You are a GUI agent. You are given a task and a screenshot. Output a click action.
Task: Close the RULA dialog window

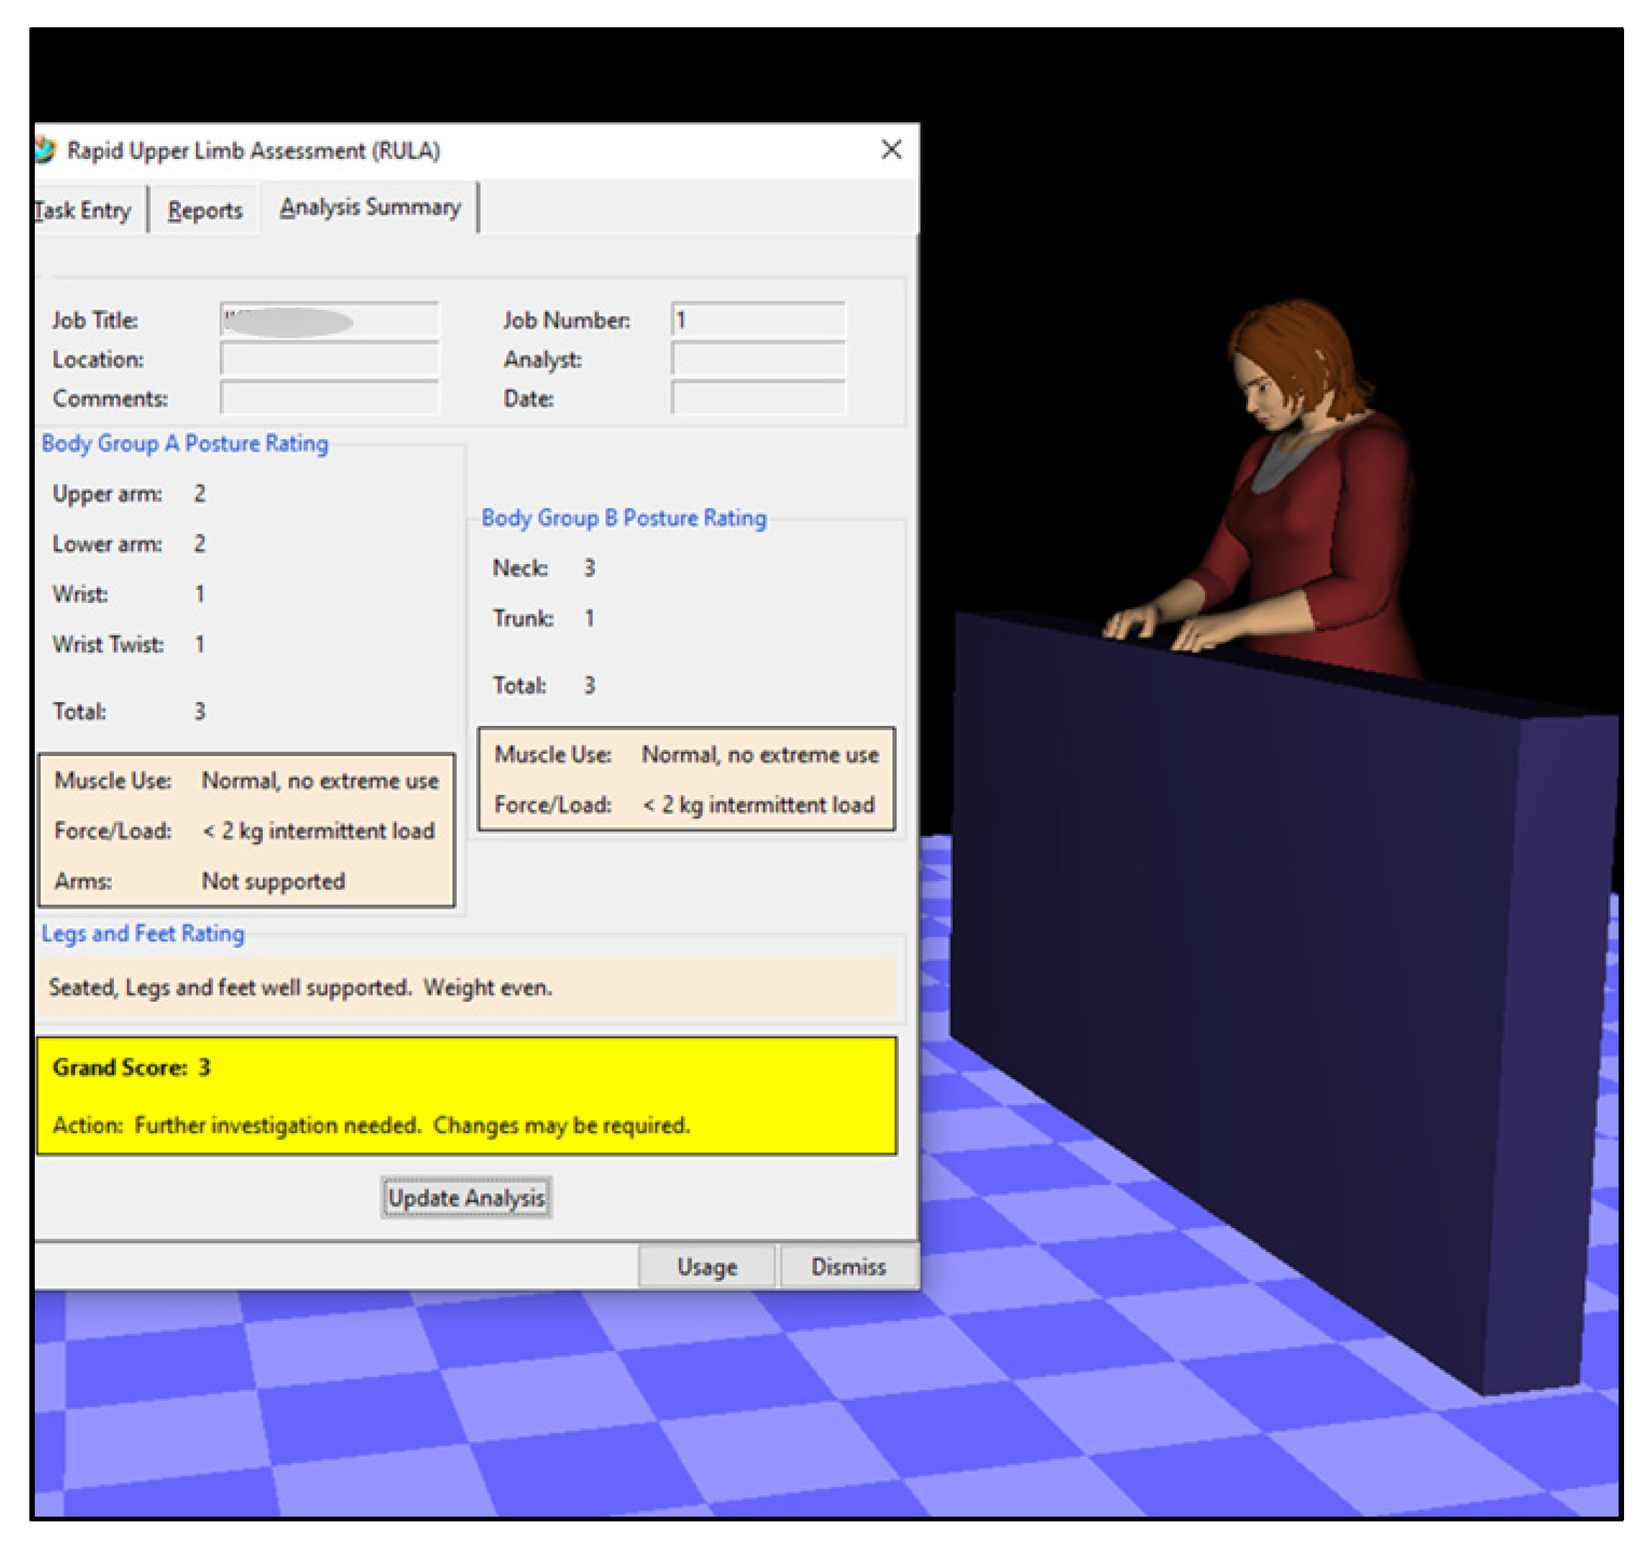(891, 149)
